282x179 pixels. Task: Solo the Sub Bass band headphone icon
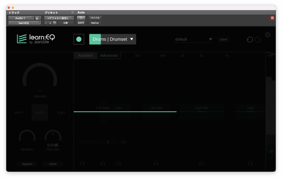click(x=103, y=164)
